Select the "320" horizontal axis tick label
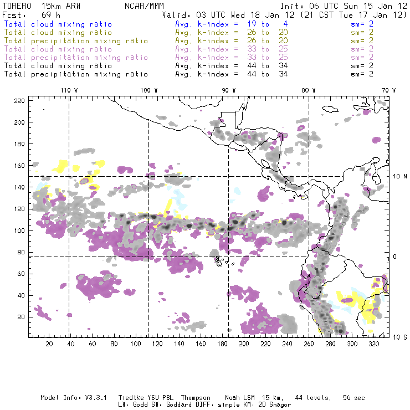 coord(373,344)
